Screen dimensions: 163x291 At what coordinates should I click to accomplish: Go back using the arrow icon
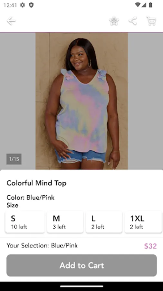[11, 21]
